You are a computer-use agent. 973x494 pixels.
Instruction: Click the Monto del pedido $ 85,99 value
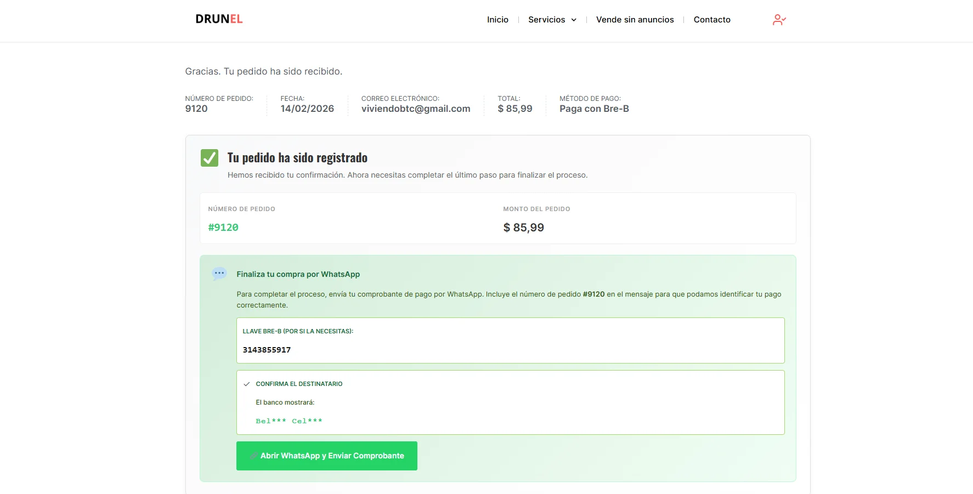523,228
